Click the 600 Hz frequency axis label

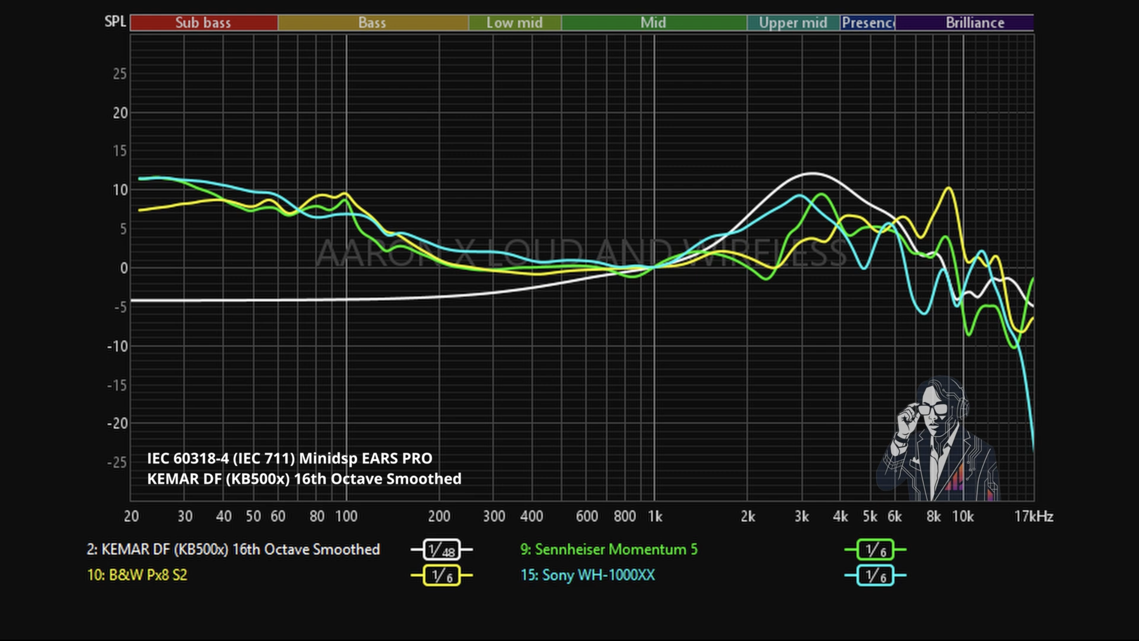click(x=587, y=516)
